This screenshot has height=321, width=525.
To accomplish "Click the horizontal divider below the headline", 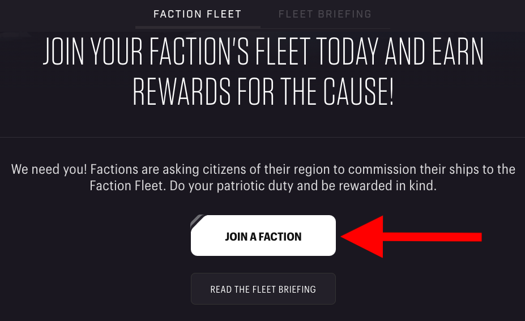I will tap(263, 137).
